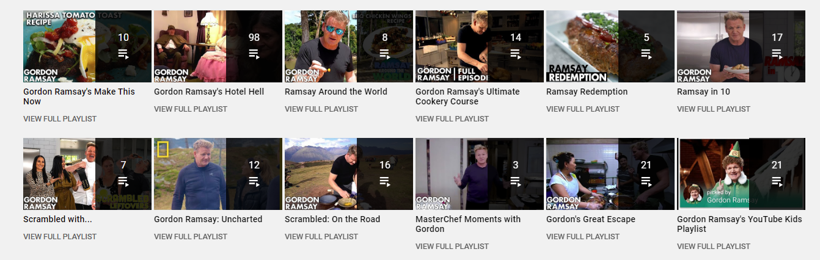View full playlist for Scrambled with...

(x=60, y=237)
